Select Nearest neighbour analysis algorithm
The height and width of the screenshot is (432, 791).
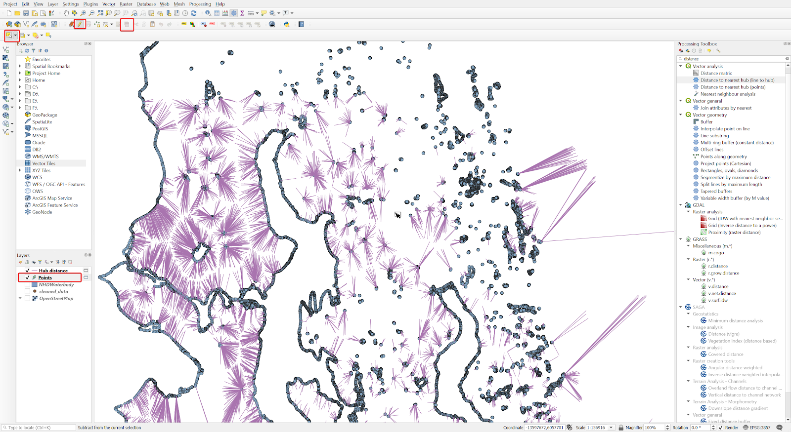click(x=728, y=94)
